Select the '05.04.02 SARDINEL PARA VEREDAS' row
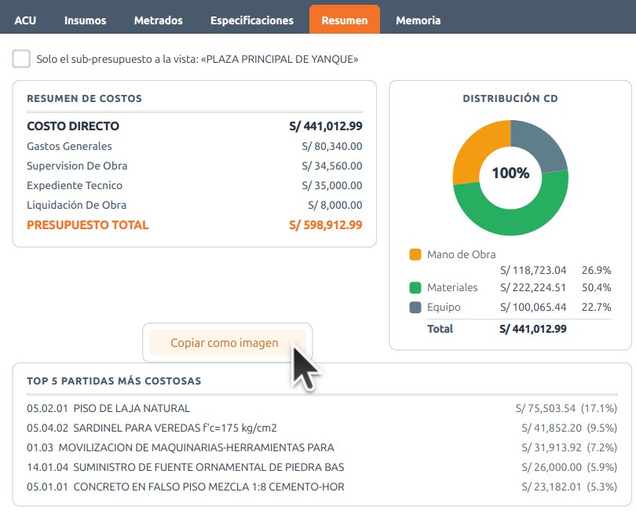Viewport: 636px width, 514px height. coord(322,428)
